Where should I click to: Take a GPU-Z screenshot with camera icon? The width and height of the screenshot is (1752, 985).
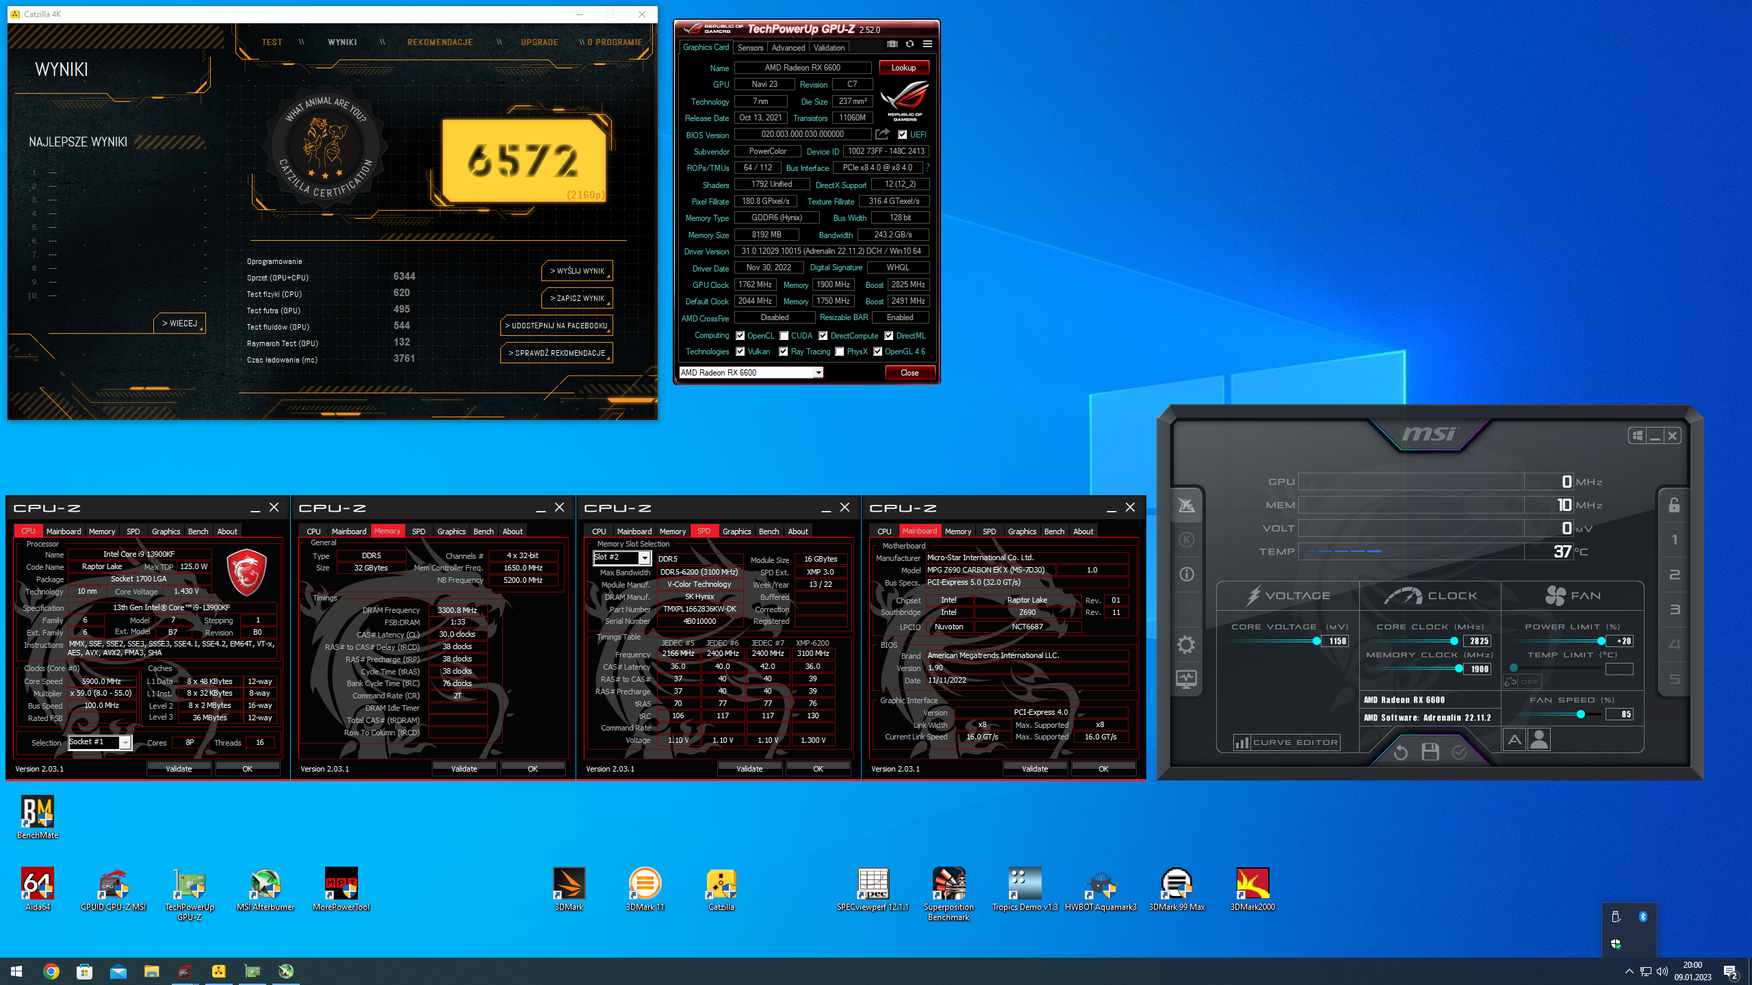(892, 44)
